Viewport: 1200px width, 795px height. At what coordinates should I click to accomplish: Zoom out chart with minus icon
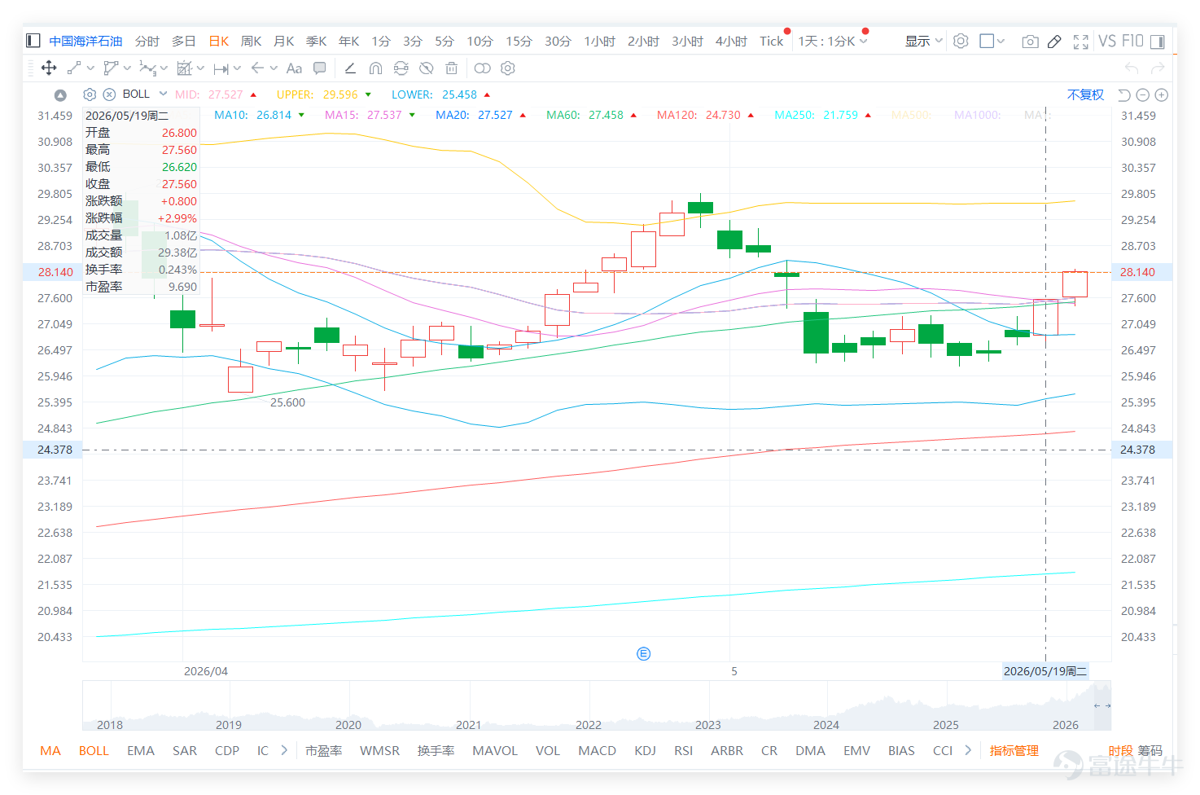(1143, 95)
